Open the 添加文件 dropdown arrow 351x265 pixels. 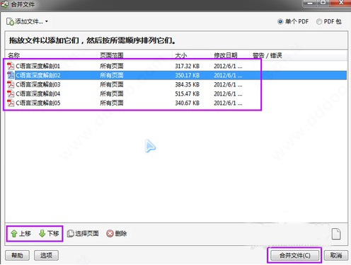click(x=47, y=21)
